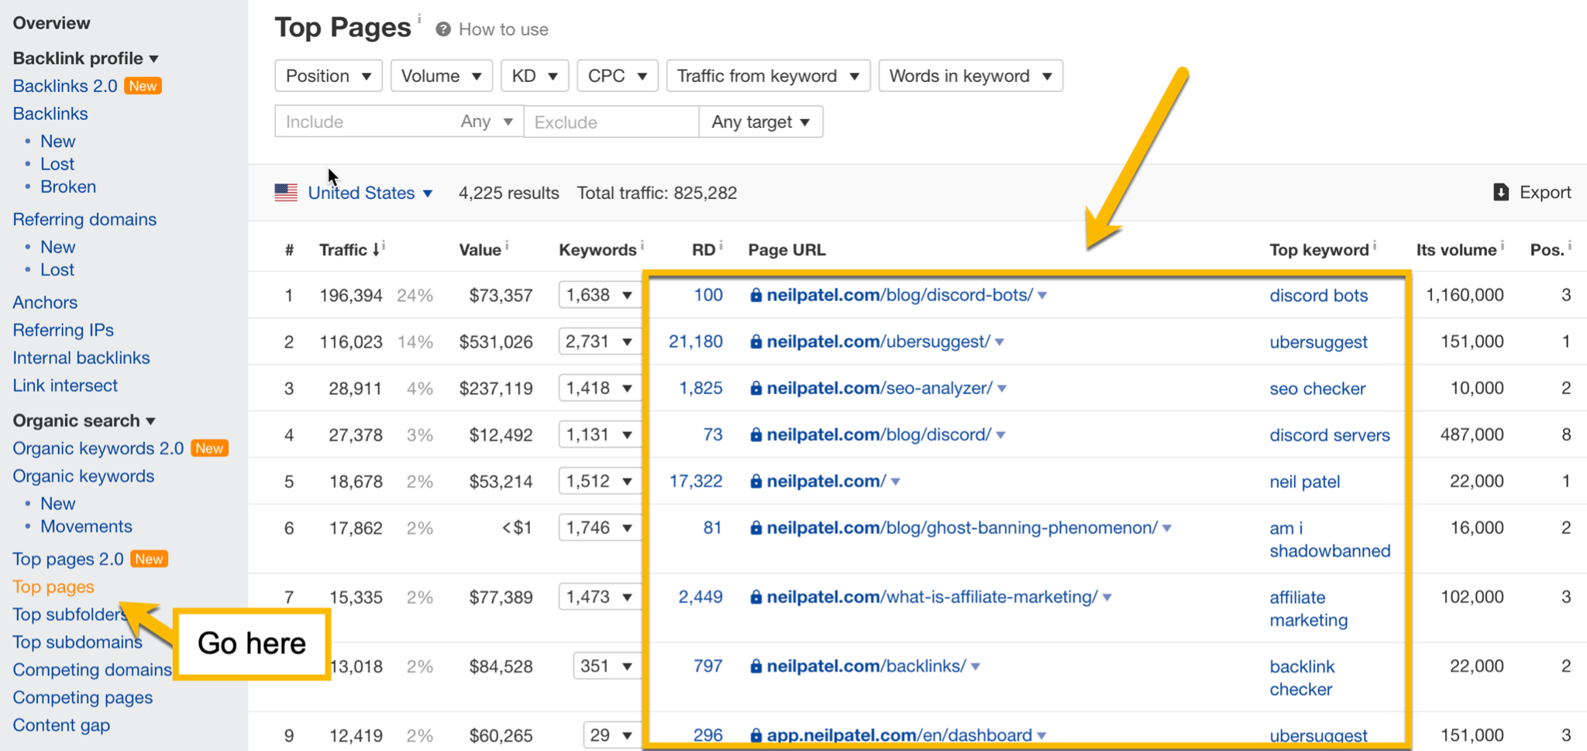Open Movements under Organic keywords

[86, 526]
